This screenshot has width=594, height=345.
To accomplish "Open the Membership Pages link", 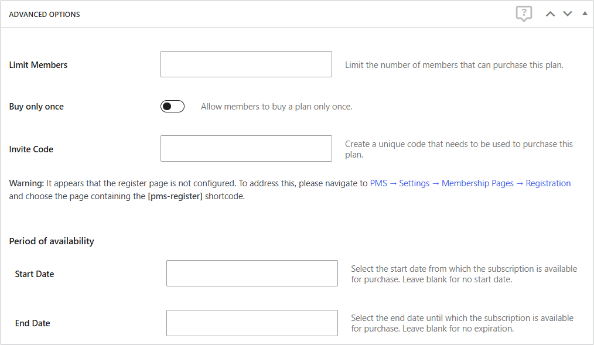I will click(x=477, y=183).
